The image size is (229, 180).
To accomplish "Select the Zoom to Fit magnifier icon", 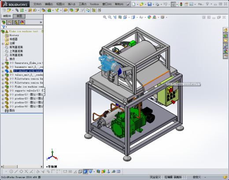I will point(105,17).
